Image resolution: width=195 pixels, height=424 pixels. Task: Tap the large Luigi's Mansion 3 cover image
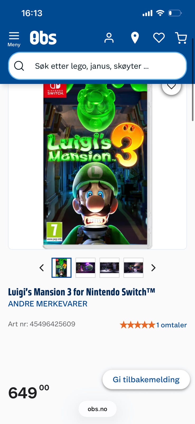[x=97, y=166]
